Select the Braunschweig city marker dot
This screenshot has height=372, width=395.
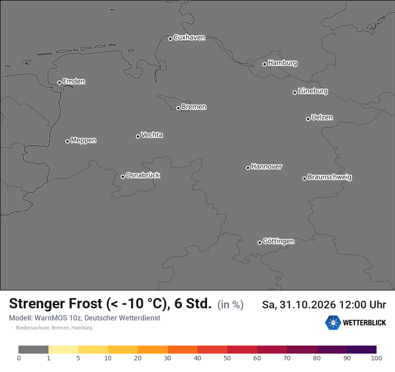click(x=305, y=178)
